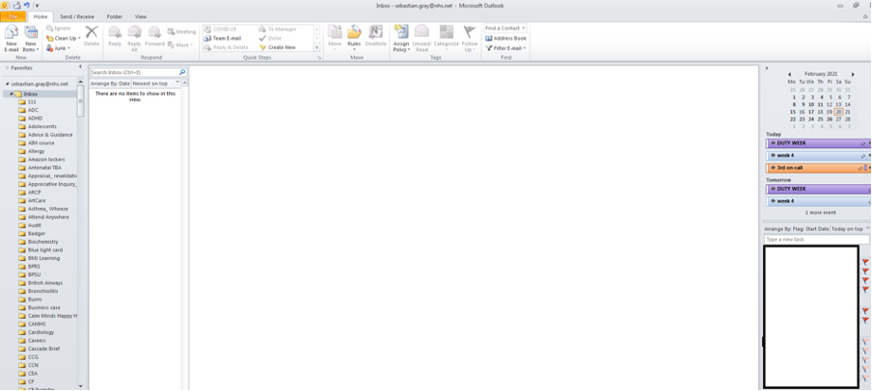Screen dimensions: 872x391
Task: Click the Search Inbox field
Action: (134, 72)
